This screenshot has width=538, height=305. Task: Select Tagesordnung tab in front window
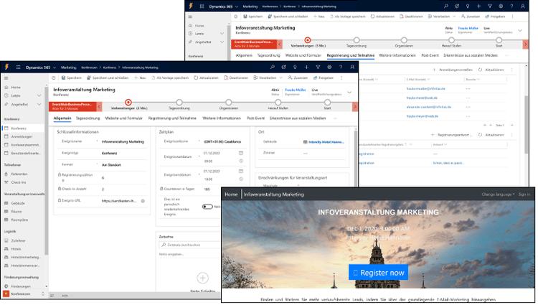point(88,118)
